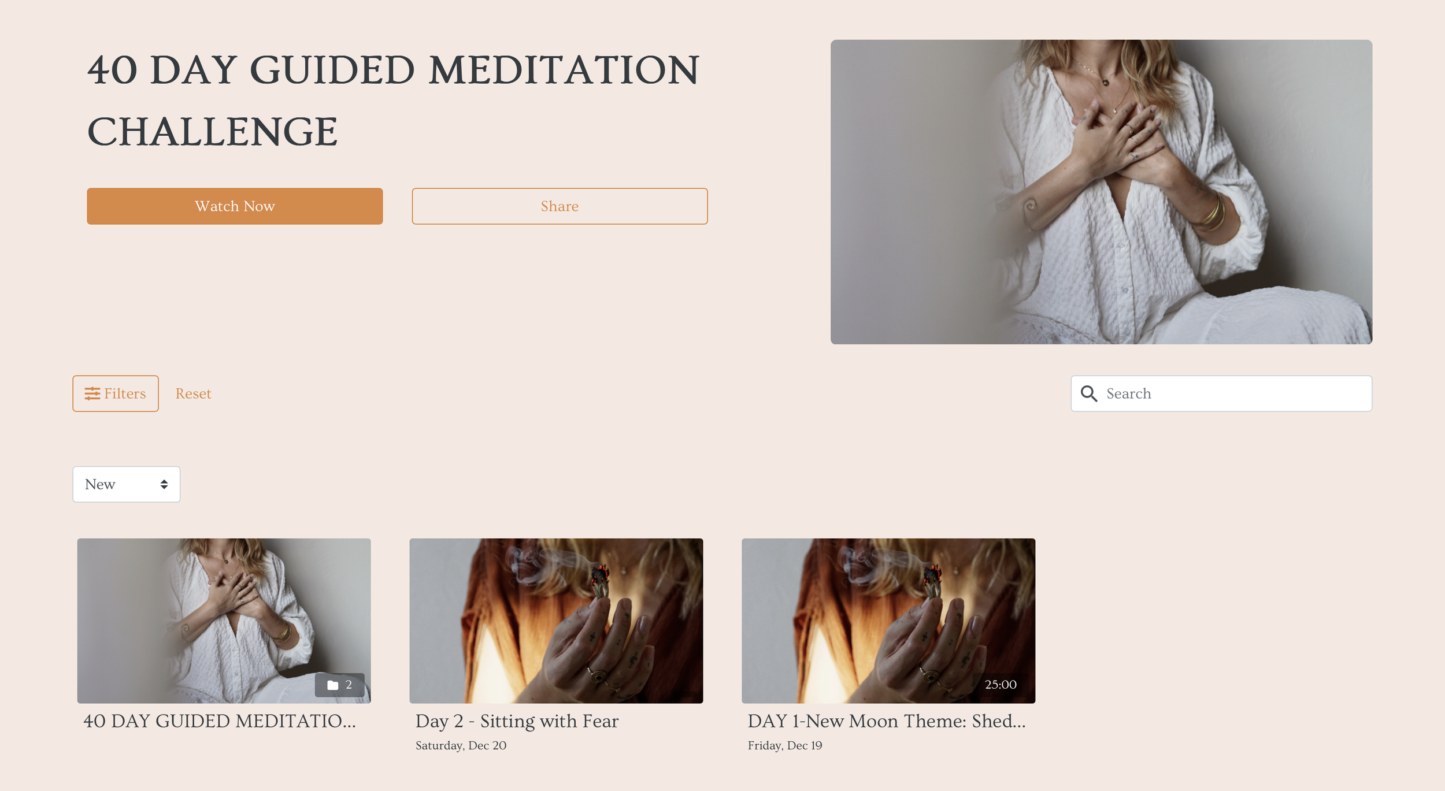Click the '40 DAY GUIDED MEDITATIO...' title link
Screen dimensions: 1445x791
pyautogui.click(x=220, y=721)
